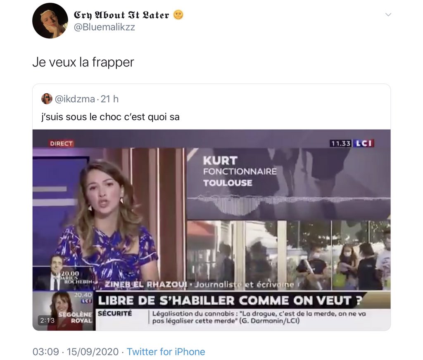This screenshot has height=360, width=423.
Task: Click the 21 h timestamp of quoted tweet
Action: click(109, 99)
